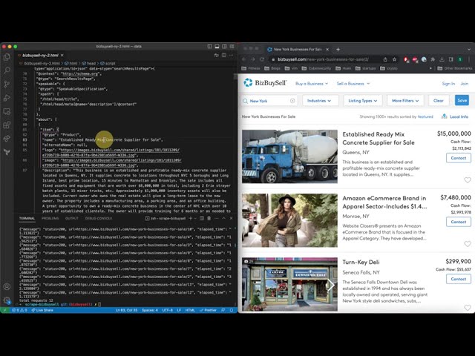Change encoding via UTF-8 status entry
The height and width of the screenshot is (356, 475).
167,310
